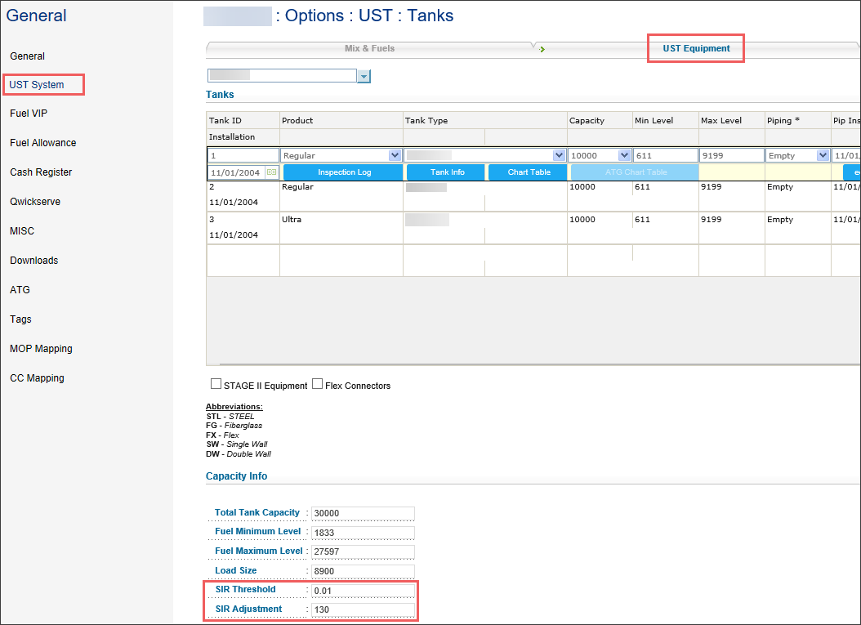
Task: Go to Fuel Allowance settings
Action: pos(42,143)
